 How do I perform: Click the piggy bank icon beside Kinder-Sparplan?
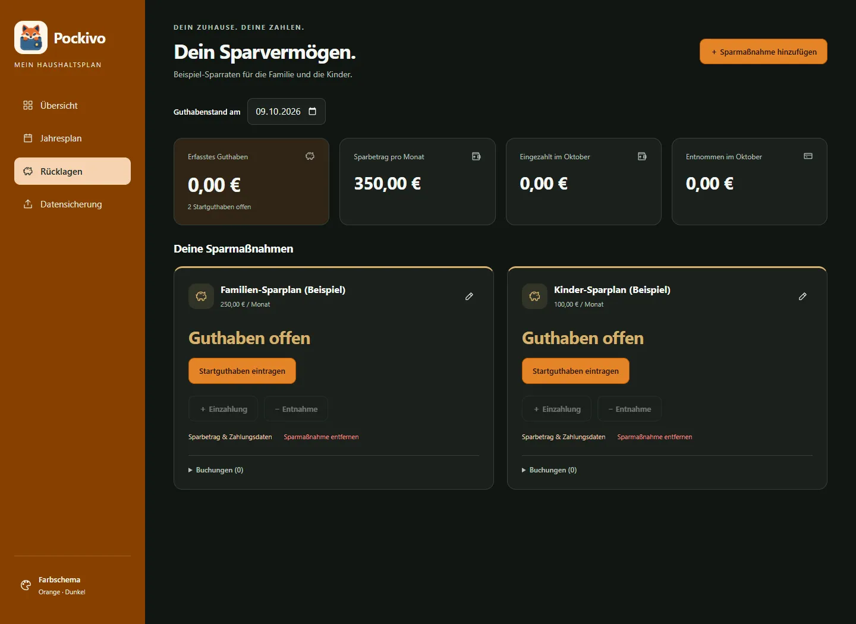click(534, 296)
